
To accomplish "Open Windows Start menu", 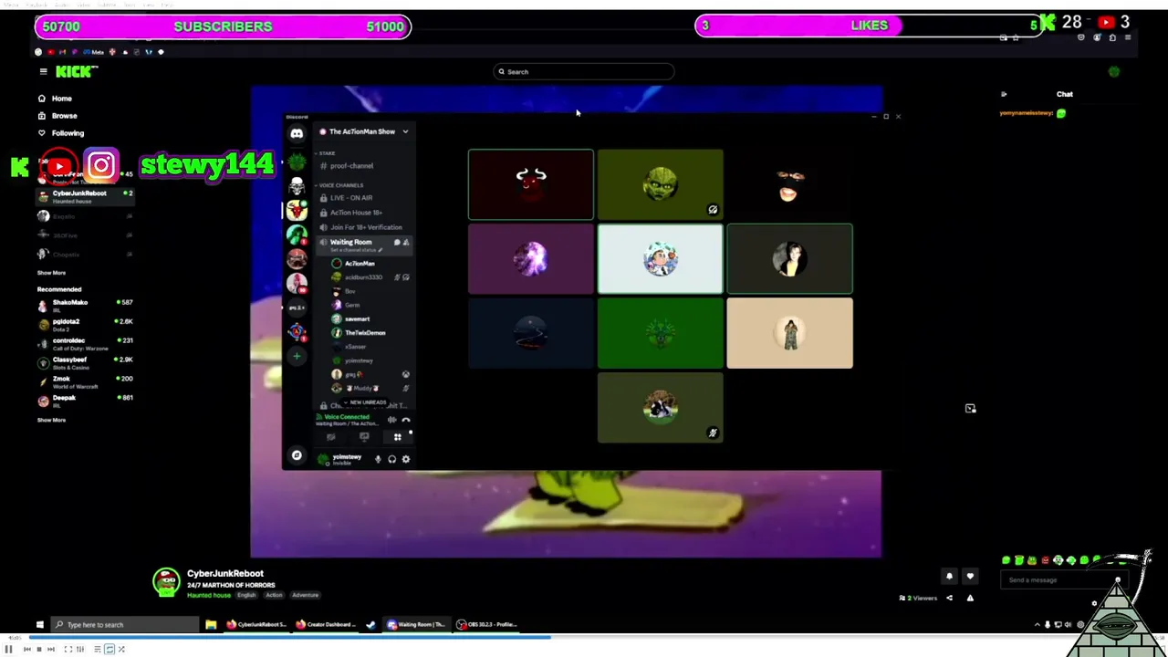I will tap(39, 625).
